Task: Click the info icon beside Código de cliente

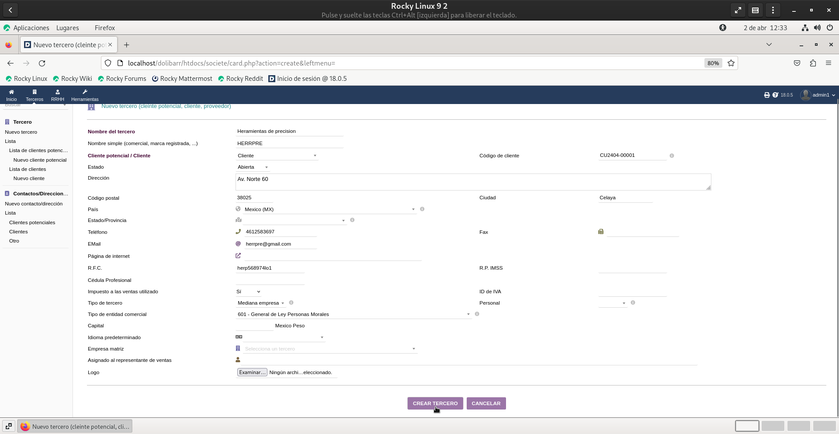Action: tap(672, 156)
